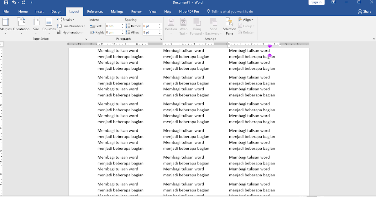This screenshot has width=376, height=197.
Task: Open the Nitro PDF Pro tab
Action: tap(189, 12)
